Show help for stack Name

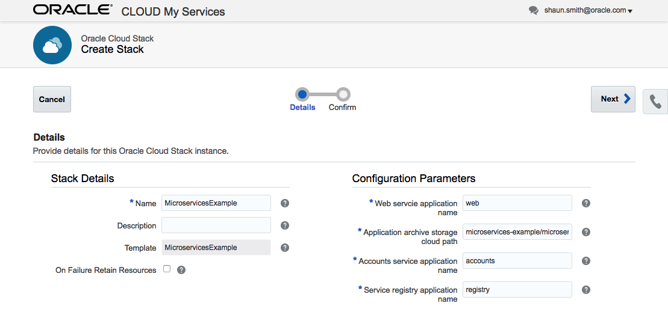tap(285, 203)
